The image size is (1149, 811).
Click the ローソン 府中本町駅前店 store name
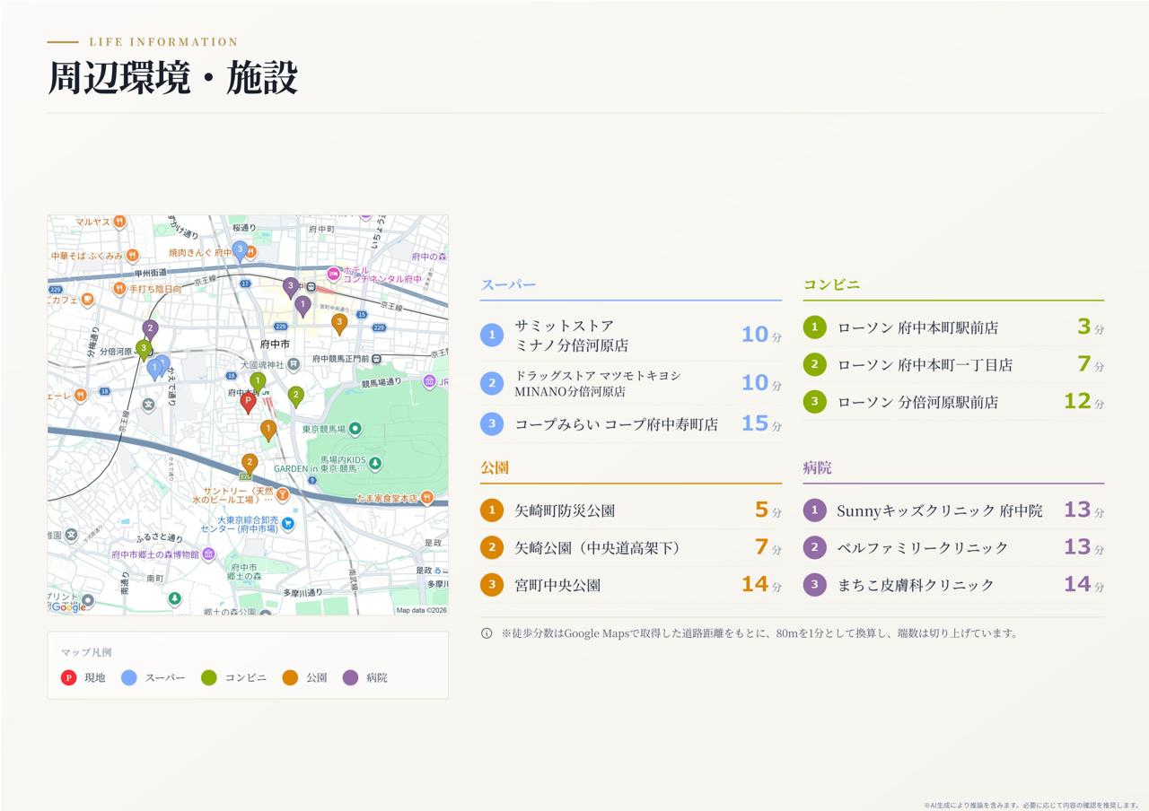[x=917, y=328]
